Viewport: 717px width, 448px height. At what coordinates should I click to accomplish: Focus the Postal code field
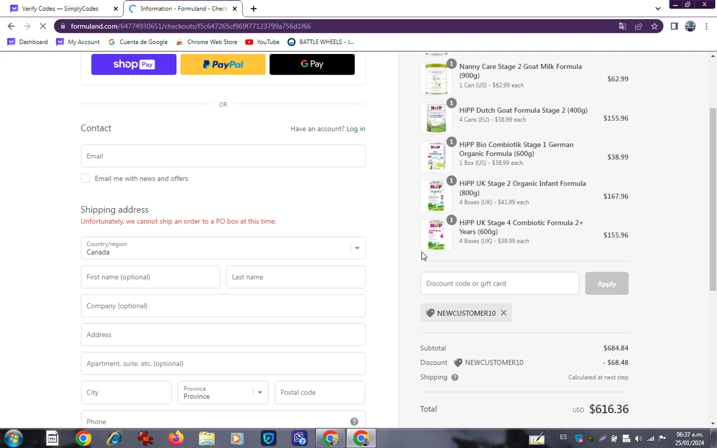320,393
